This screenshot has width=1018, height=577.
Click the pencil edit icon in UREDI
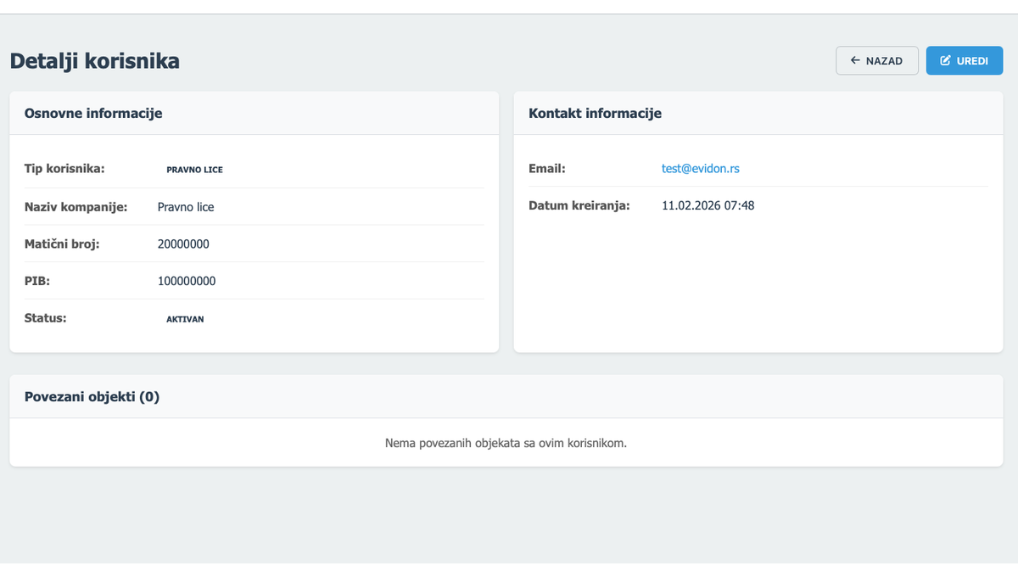coord(945,61)
